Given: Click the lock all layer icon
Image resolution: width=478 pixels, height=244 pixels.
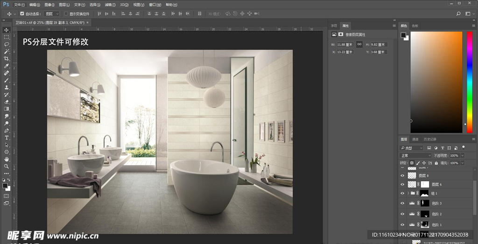Looking at the screenshot, I should pyautogui.click(x=437, y=163).
